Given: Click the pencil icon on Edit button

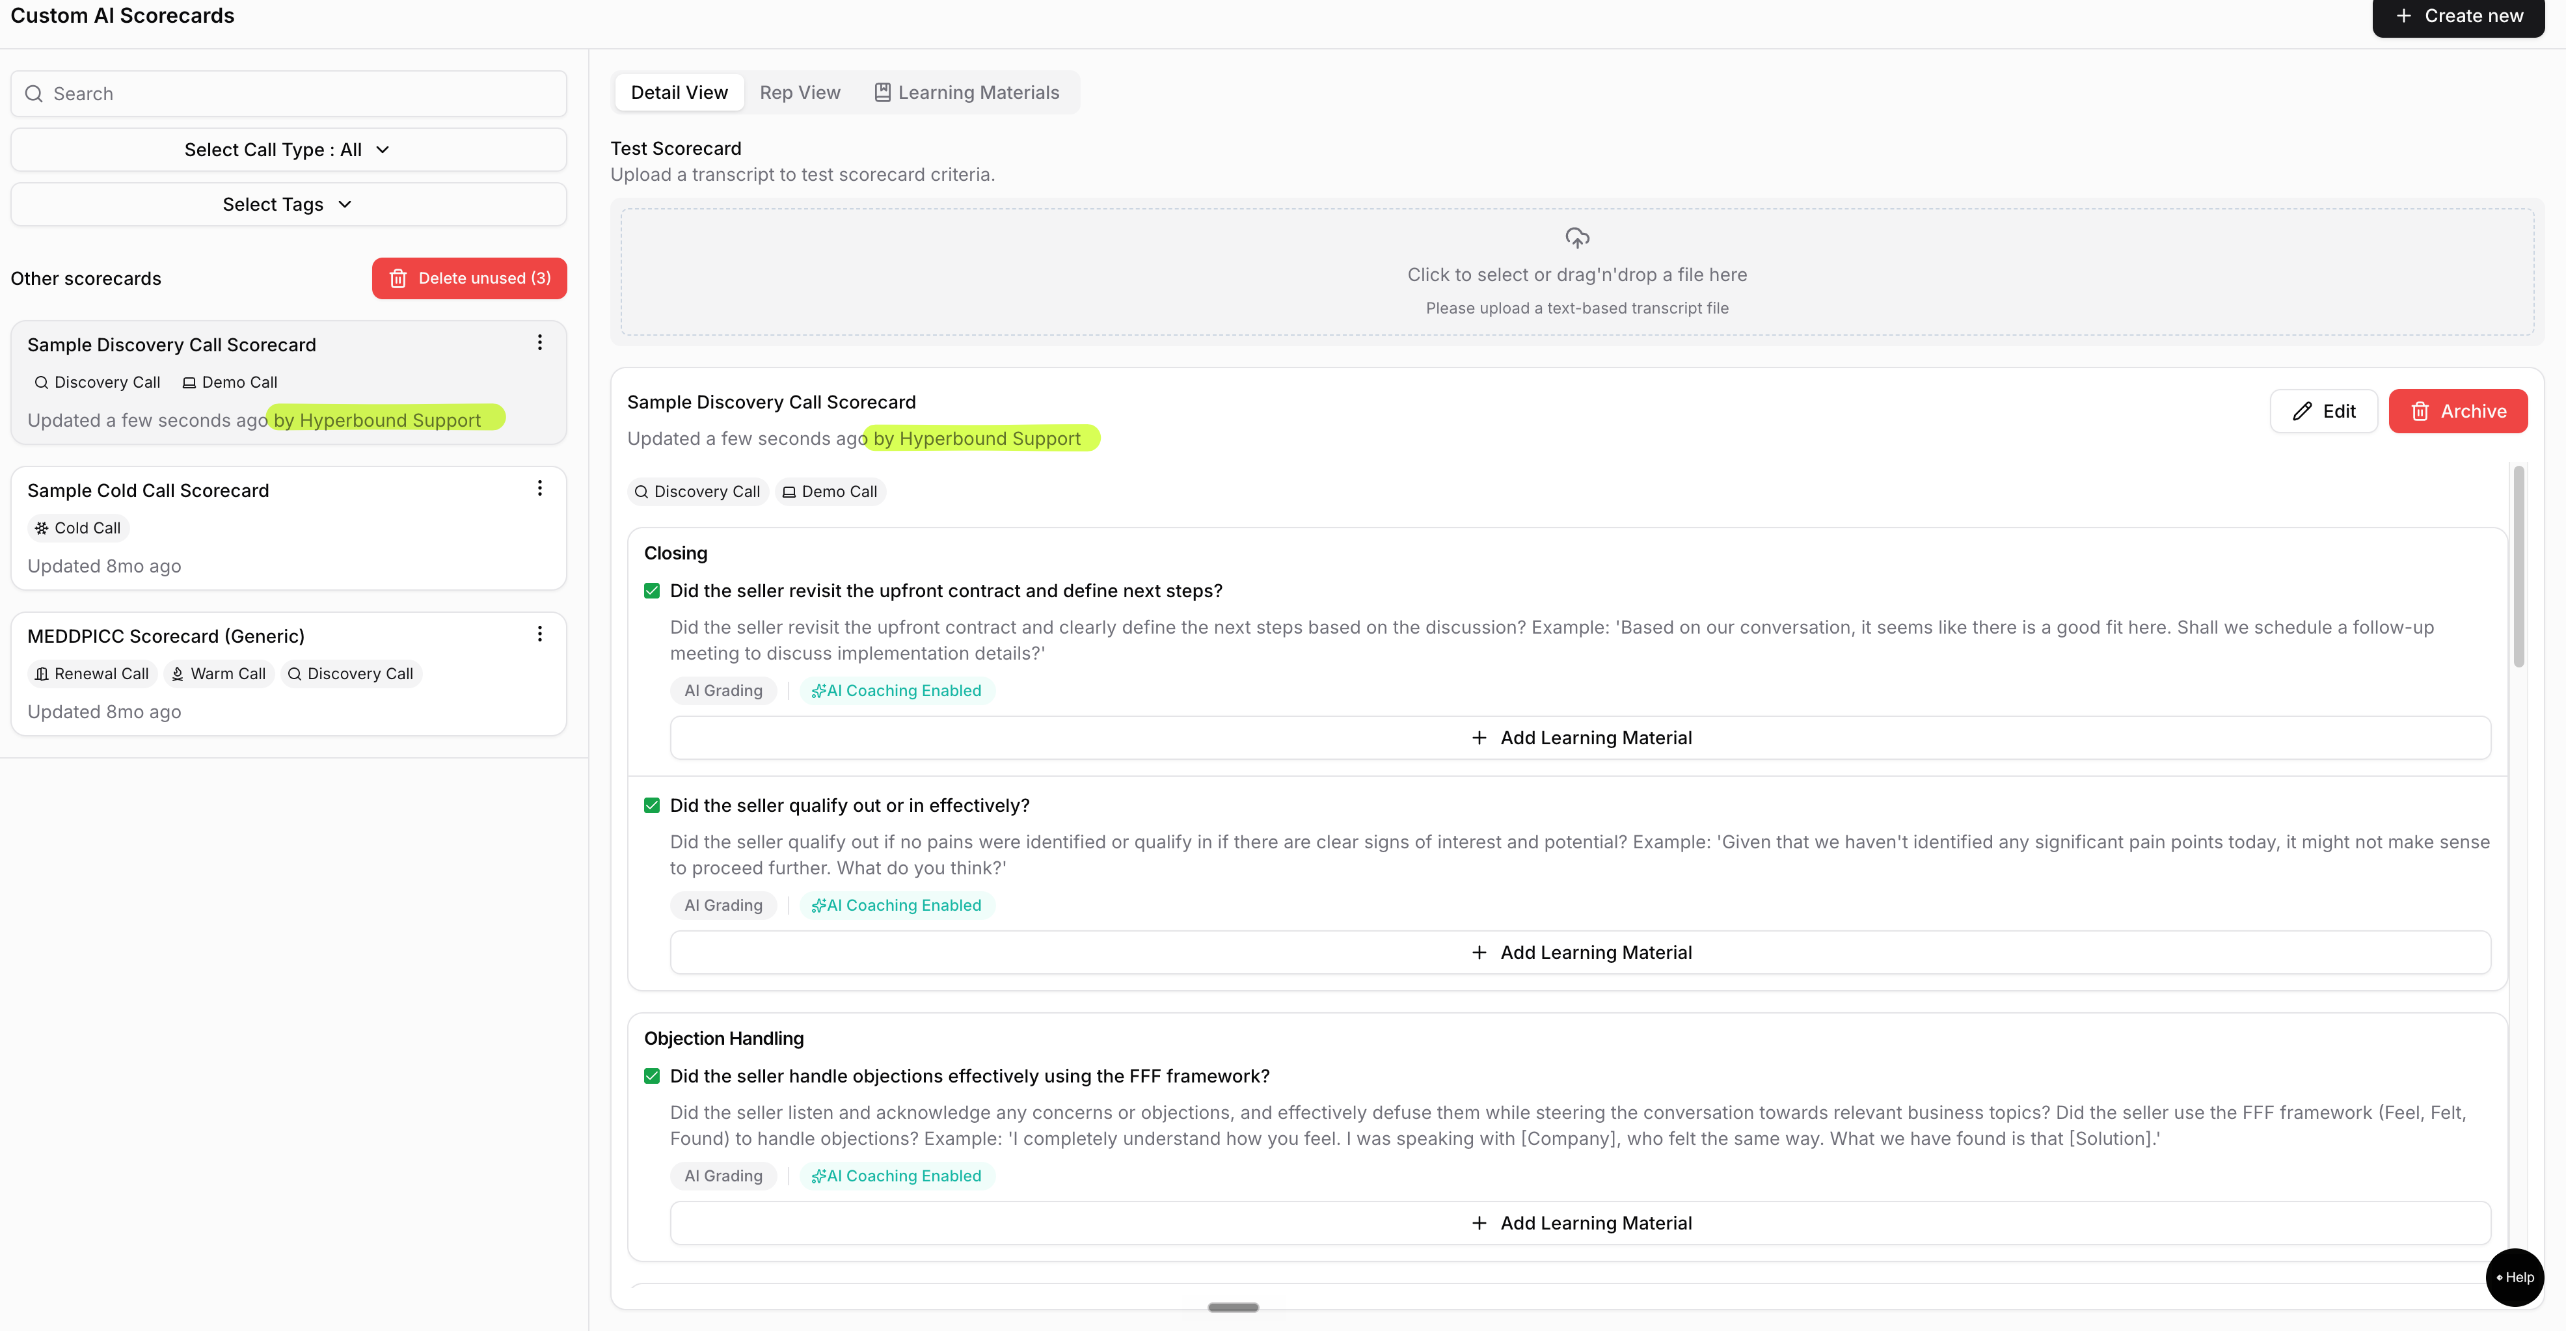Looking at the screenshot, I should [x=2302, y=411].
